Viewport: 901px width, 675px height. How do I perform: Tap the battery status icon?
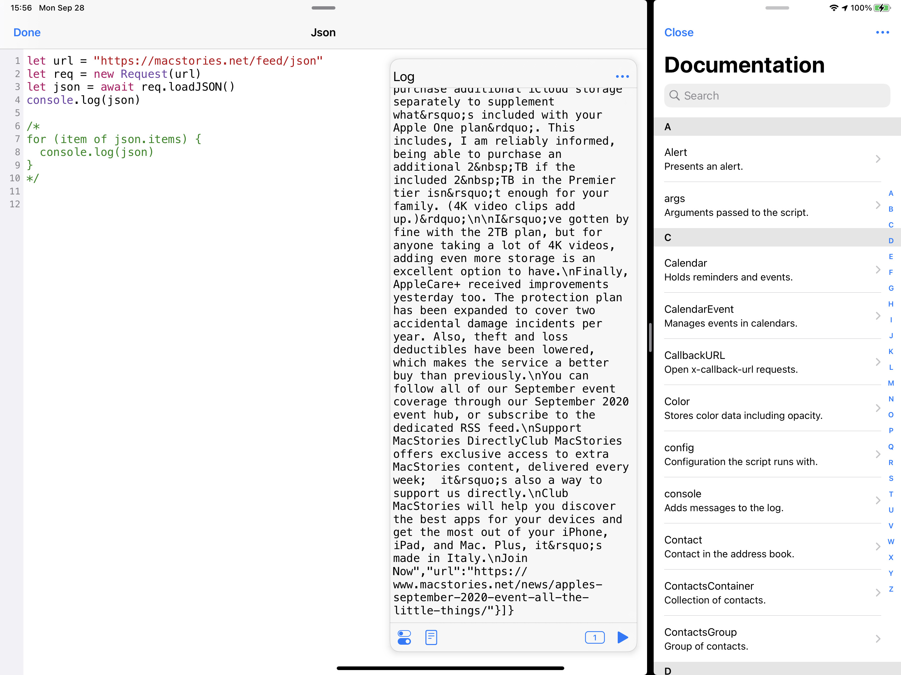(882, 8)
